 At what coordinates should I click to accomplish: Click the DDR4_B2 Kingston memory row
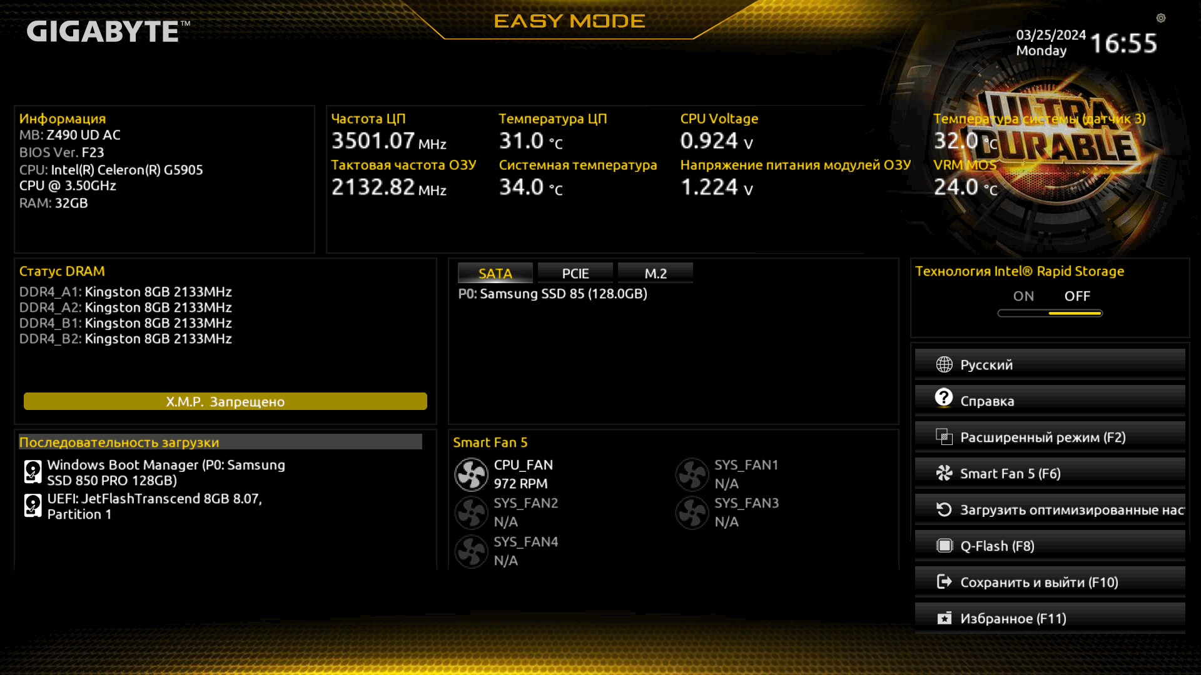(x=125, y=339)
